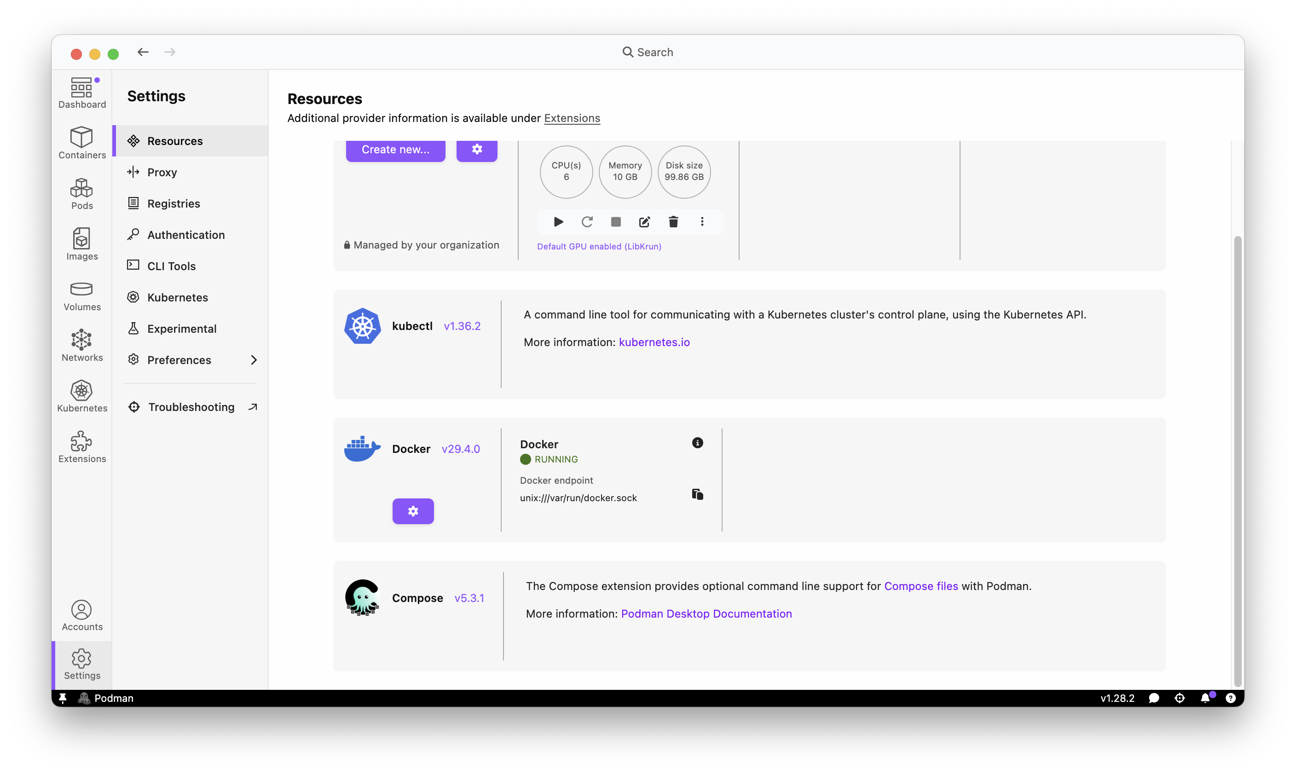Open troubleshooting from status bar icon
This screenshot has width=1296, height=775.
tap(1180, 698)
